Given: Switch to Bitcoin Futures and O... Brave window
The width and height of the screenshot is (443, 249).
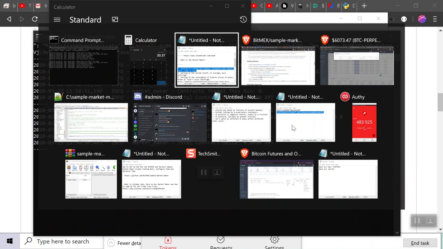Looking at the screenshot, I should coord(277,179).
